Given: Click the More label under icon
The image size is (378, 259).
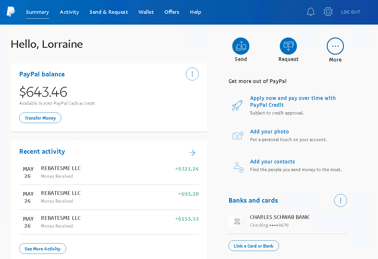Looking at the screenshot, I should coord(335,60).
